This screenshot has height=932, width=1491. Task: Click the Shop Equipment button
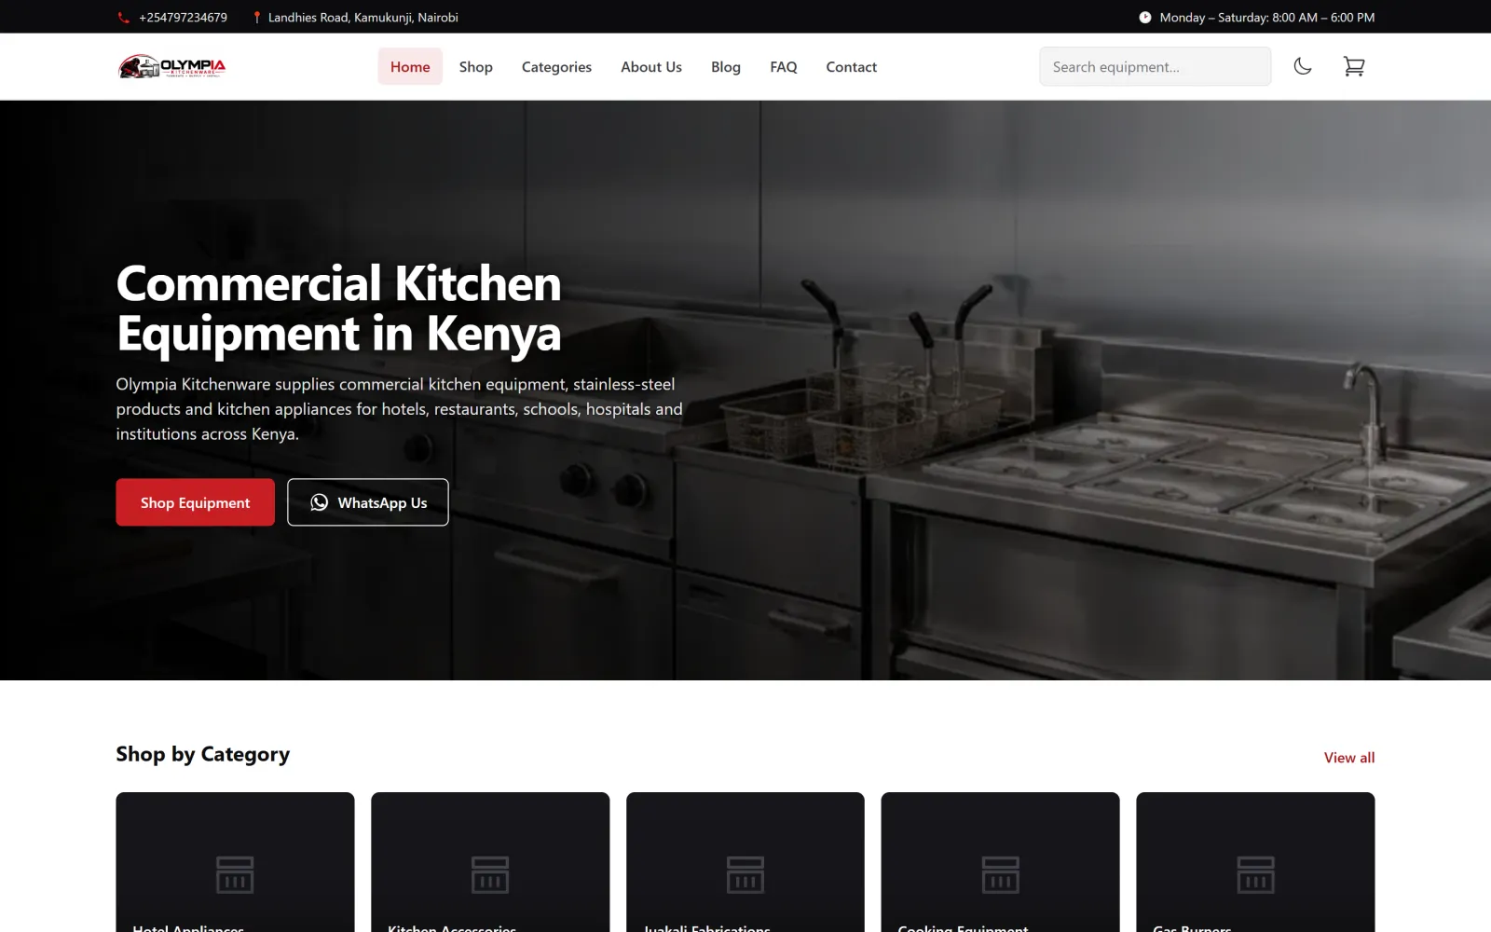pyautogui.click(x=195, y=502)
